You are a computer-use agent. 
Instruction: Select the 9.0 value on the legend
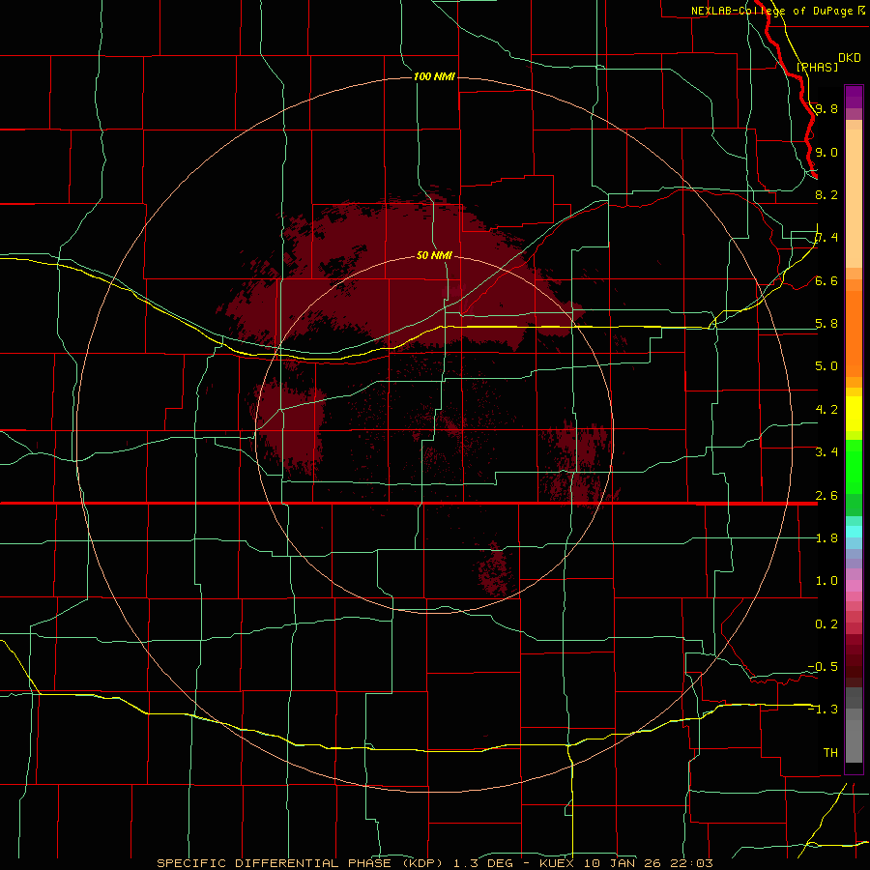tap(826, 152)
